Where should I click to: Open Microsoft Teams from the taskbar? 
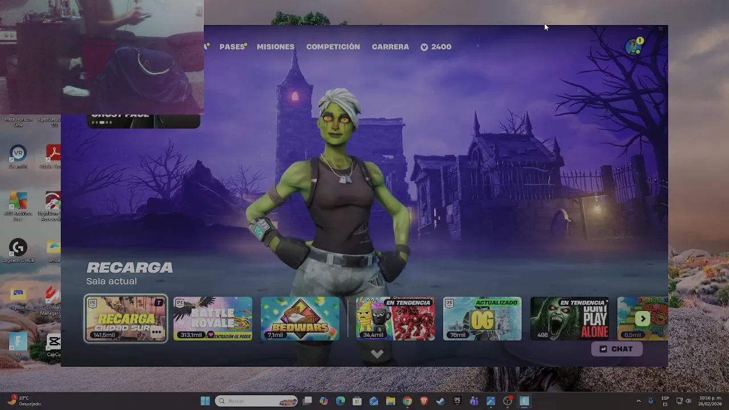(x=474, y=401)
